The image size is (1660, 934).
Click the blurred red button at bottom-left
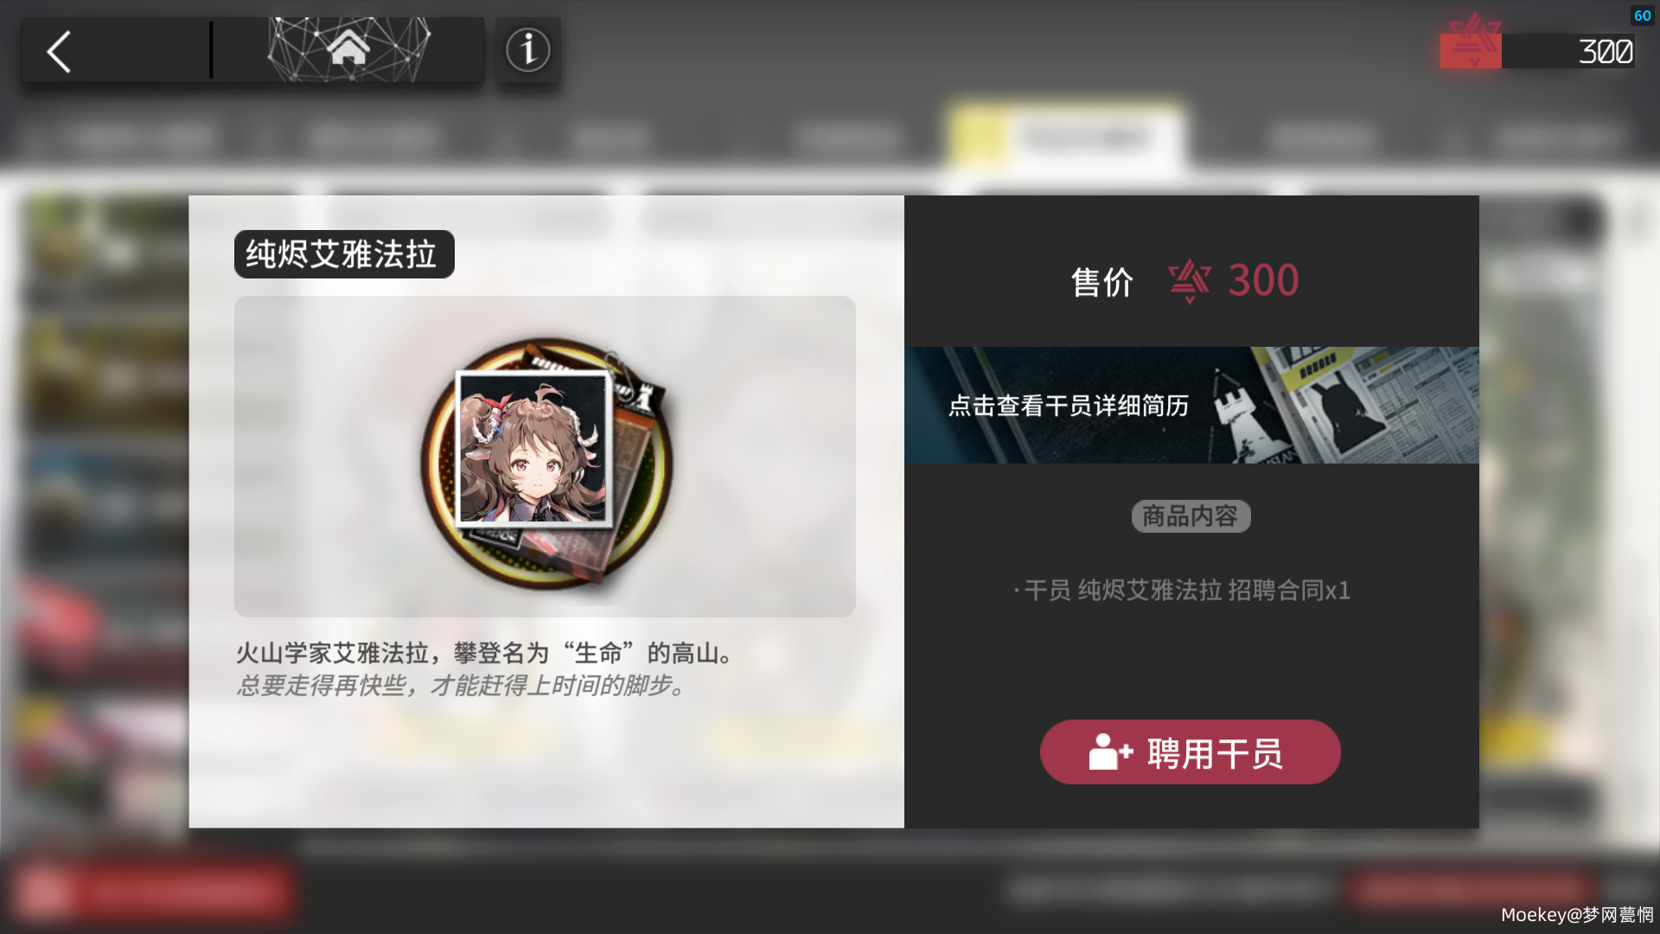click(154, 891)
